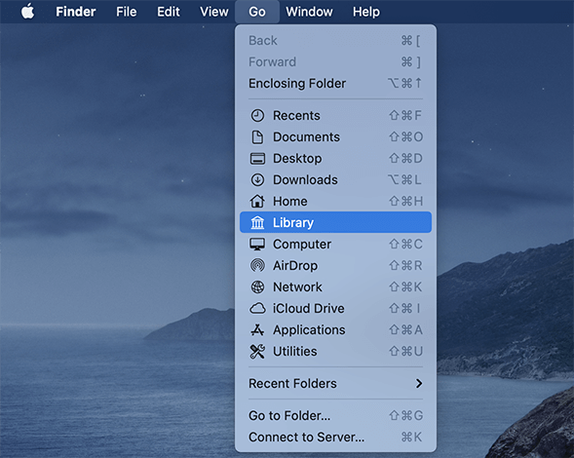Click the Utilities tools icon
The width and height of the screenshot is (574, 458).
[257, 352]
